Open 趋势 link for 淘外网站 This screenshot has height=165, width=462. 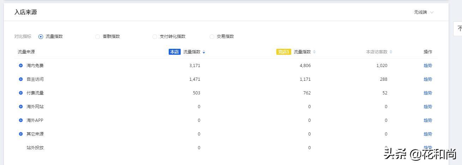tap(428, 106)
